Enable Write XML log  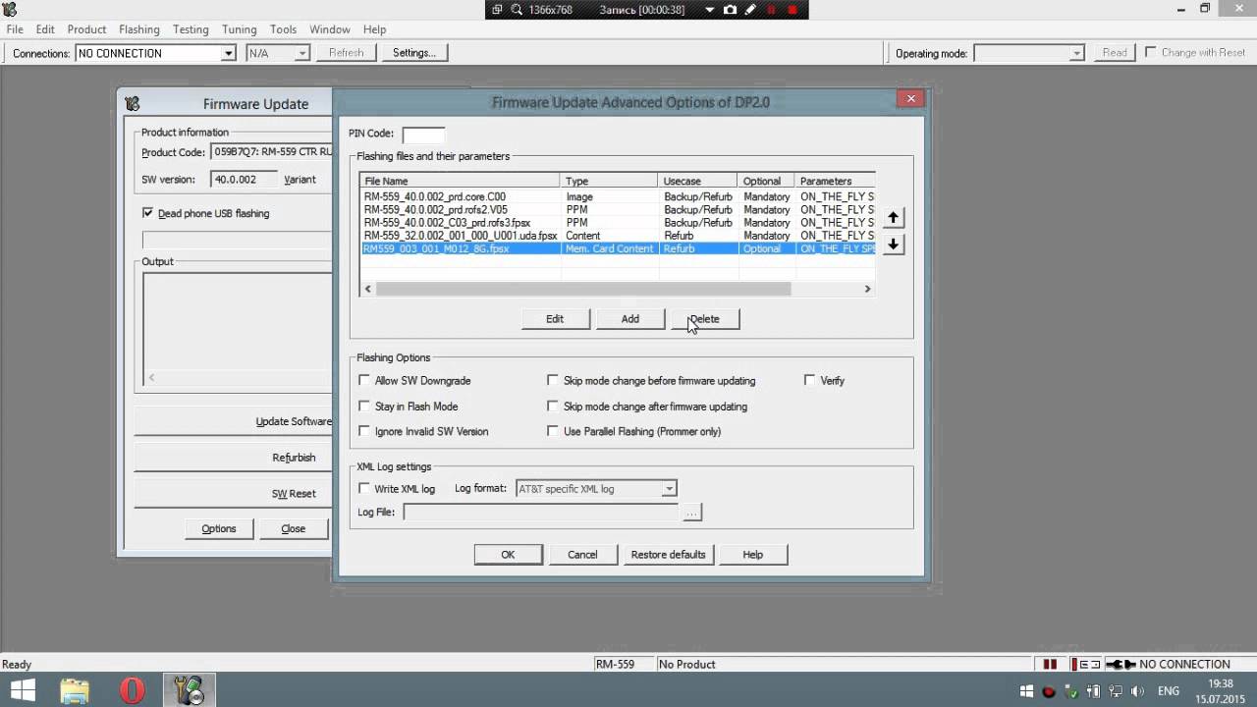364,488
